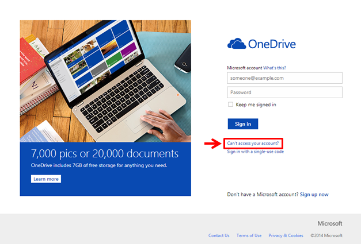Click the Sign up now link

(314, 195)
